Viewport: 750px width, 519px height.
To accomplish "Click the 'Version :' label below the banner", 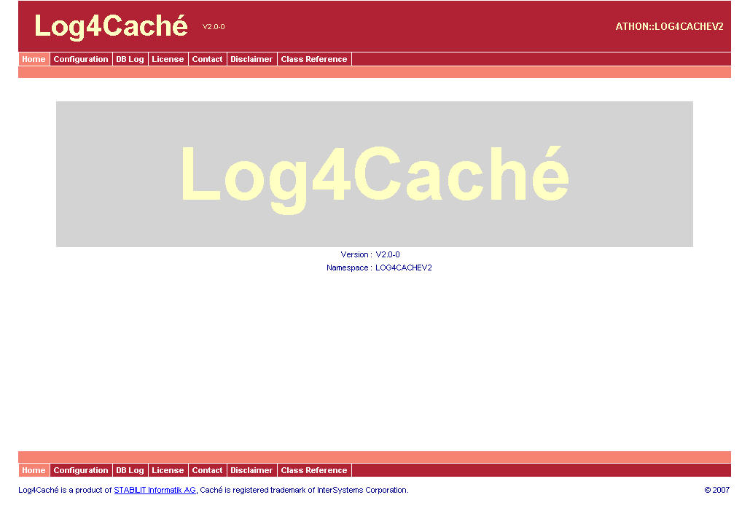I will 356,254.
